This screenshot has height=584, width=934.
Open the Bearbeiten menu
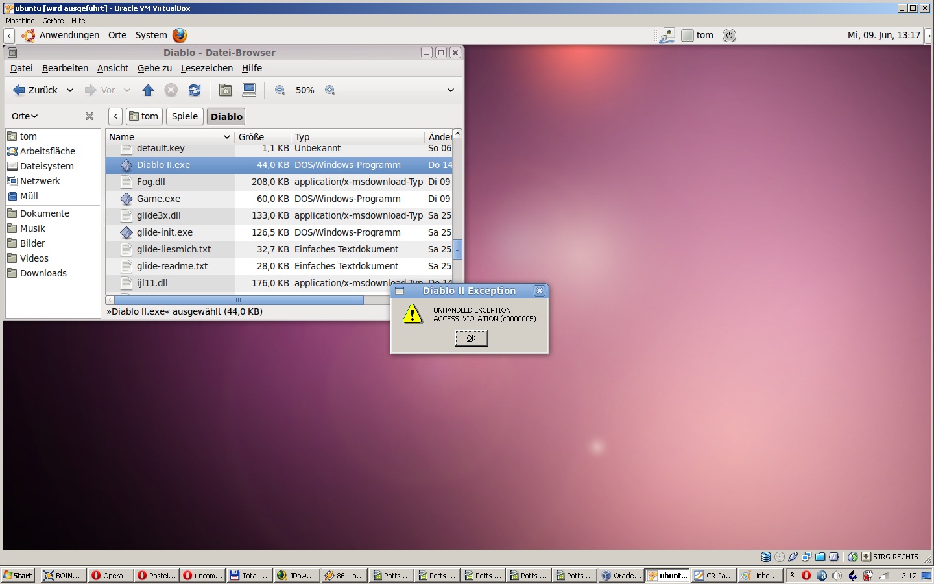click(65, 68)
